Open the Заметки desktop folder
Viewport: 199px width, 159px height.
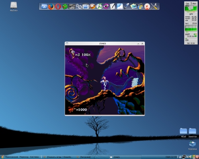[193, 132]
